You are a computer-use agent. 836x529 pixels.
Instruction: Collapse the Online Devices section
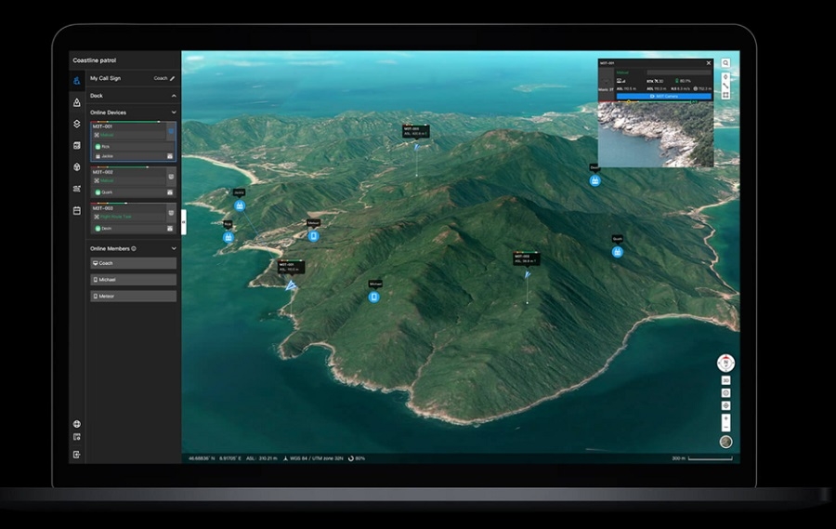[174, 112]
